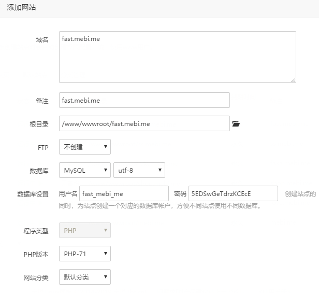The image size is (319, 293).
Task: Focus the 备注 remark input field
Action: [144, 100]
